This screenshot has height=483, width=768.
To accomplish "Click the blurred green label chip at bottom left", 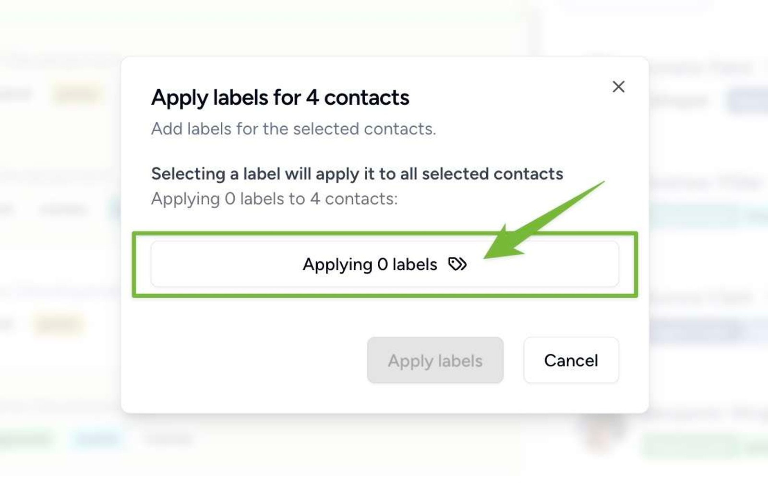I will [26, 438].
